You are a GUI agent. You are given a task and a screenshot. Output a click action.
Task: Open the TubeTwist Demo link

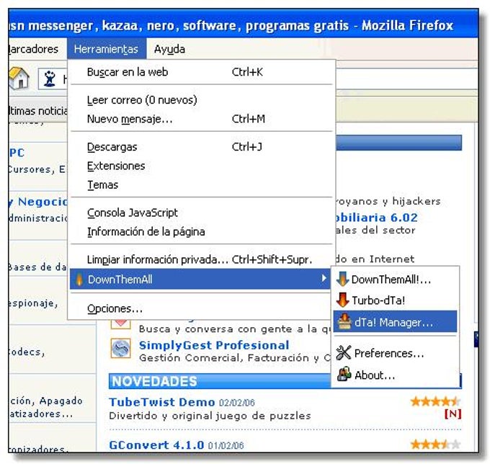[162, 402]
